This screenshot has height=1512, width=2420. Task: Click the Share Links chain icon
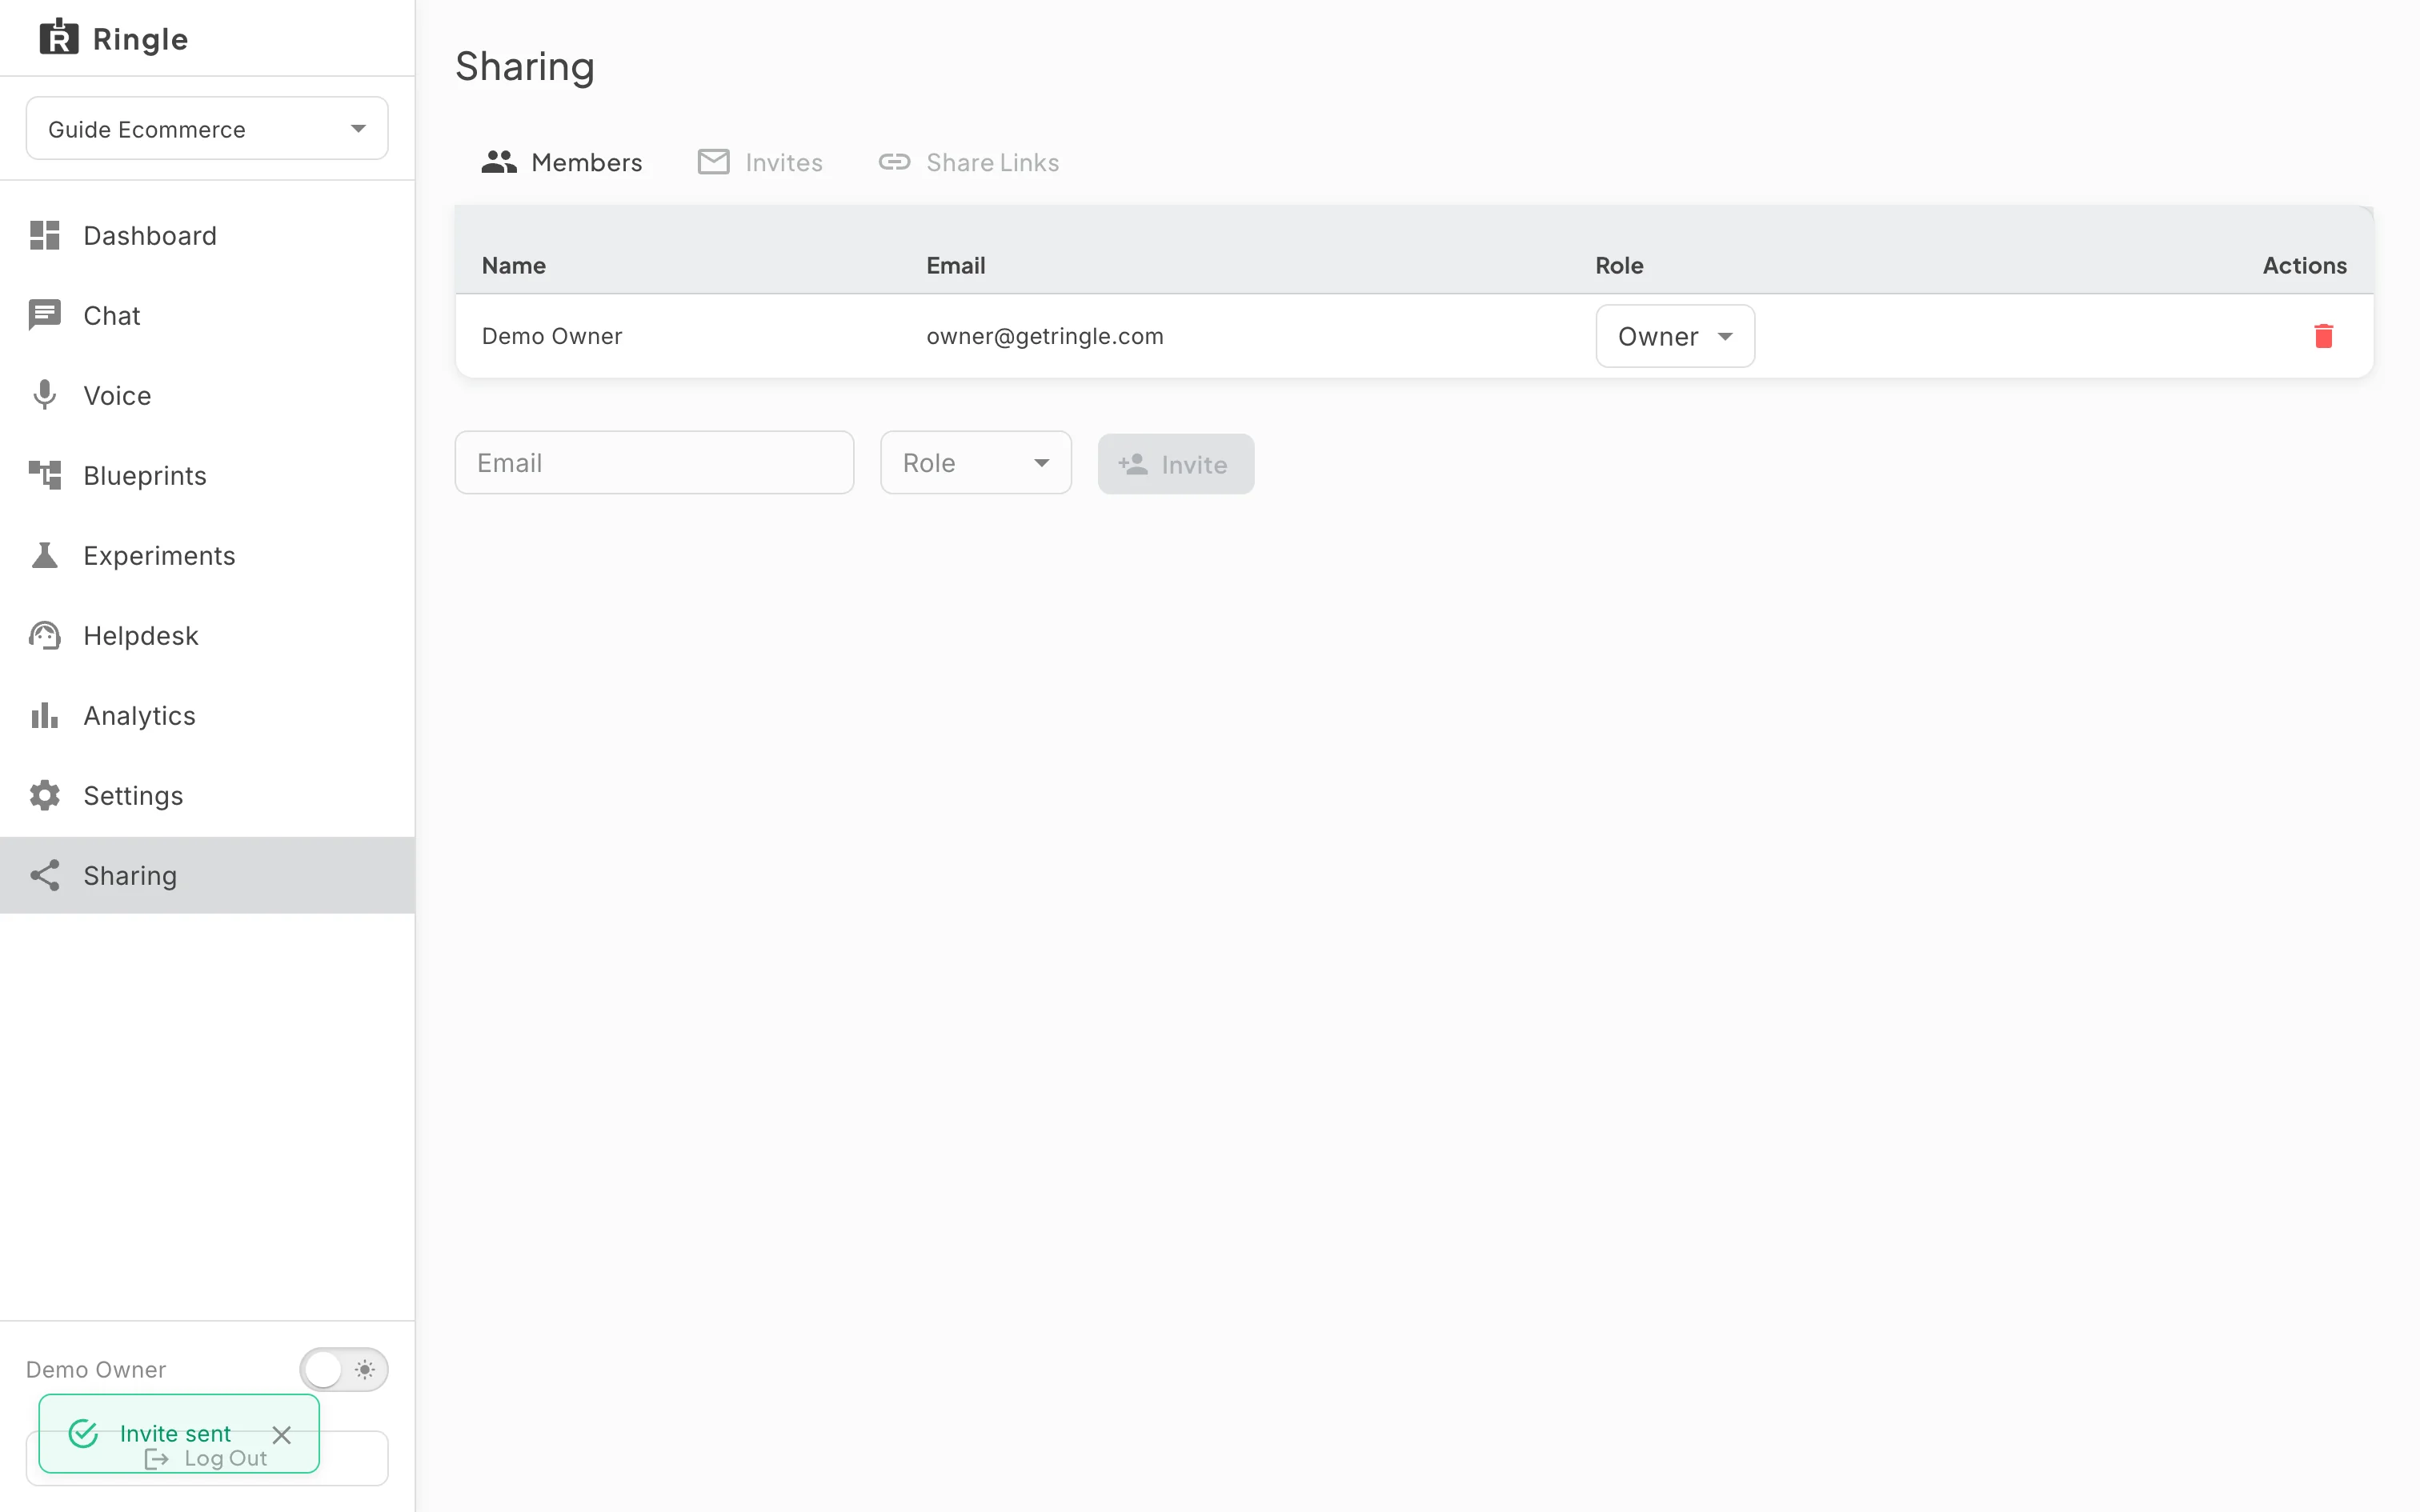(x=894, y=161)
